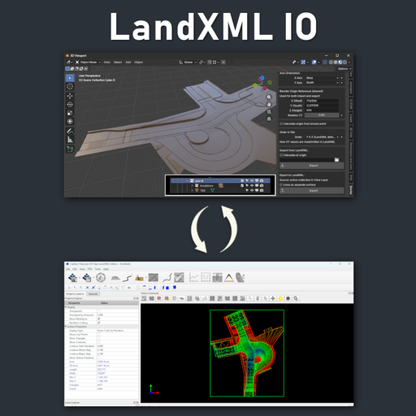Open the Help menu in Carlson

tap(106, 269)
